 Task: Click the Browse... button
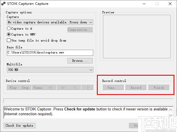click(x=80, y=61)
